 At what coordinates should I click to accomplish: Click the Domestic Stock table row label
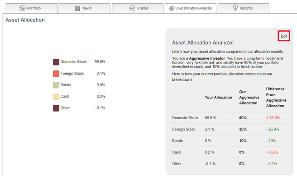pos(185,118)
